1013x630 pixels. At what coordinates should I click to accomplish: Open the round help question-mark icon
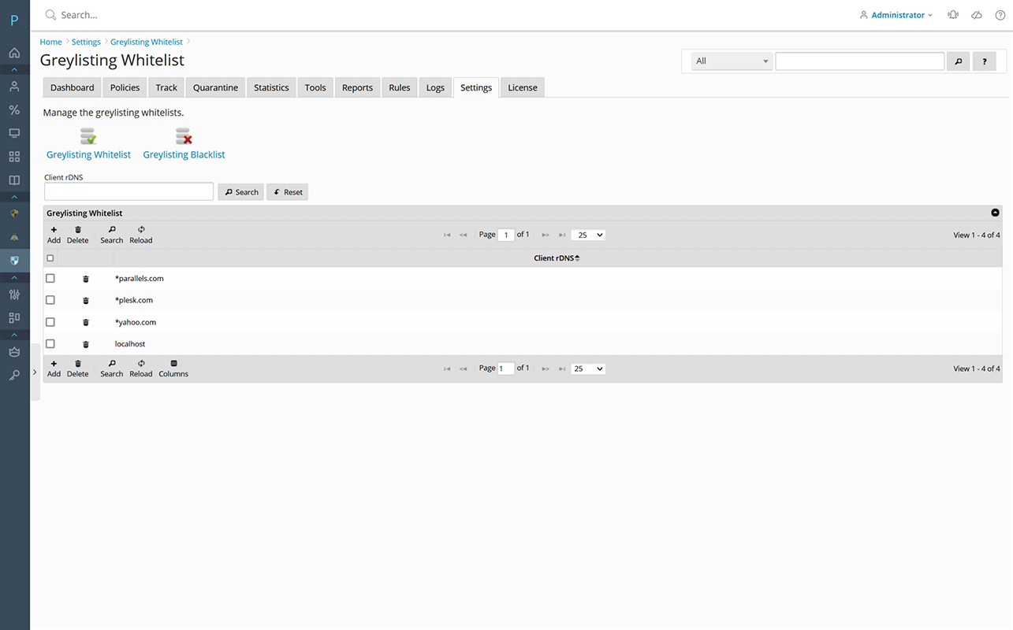(x=1000, y=15)
